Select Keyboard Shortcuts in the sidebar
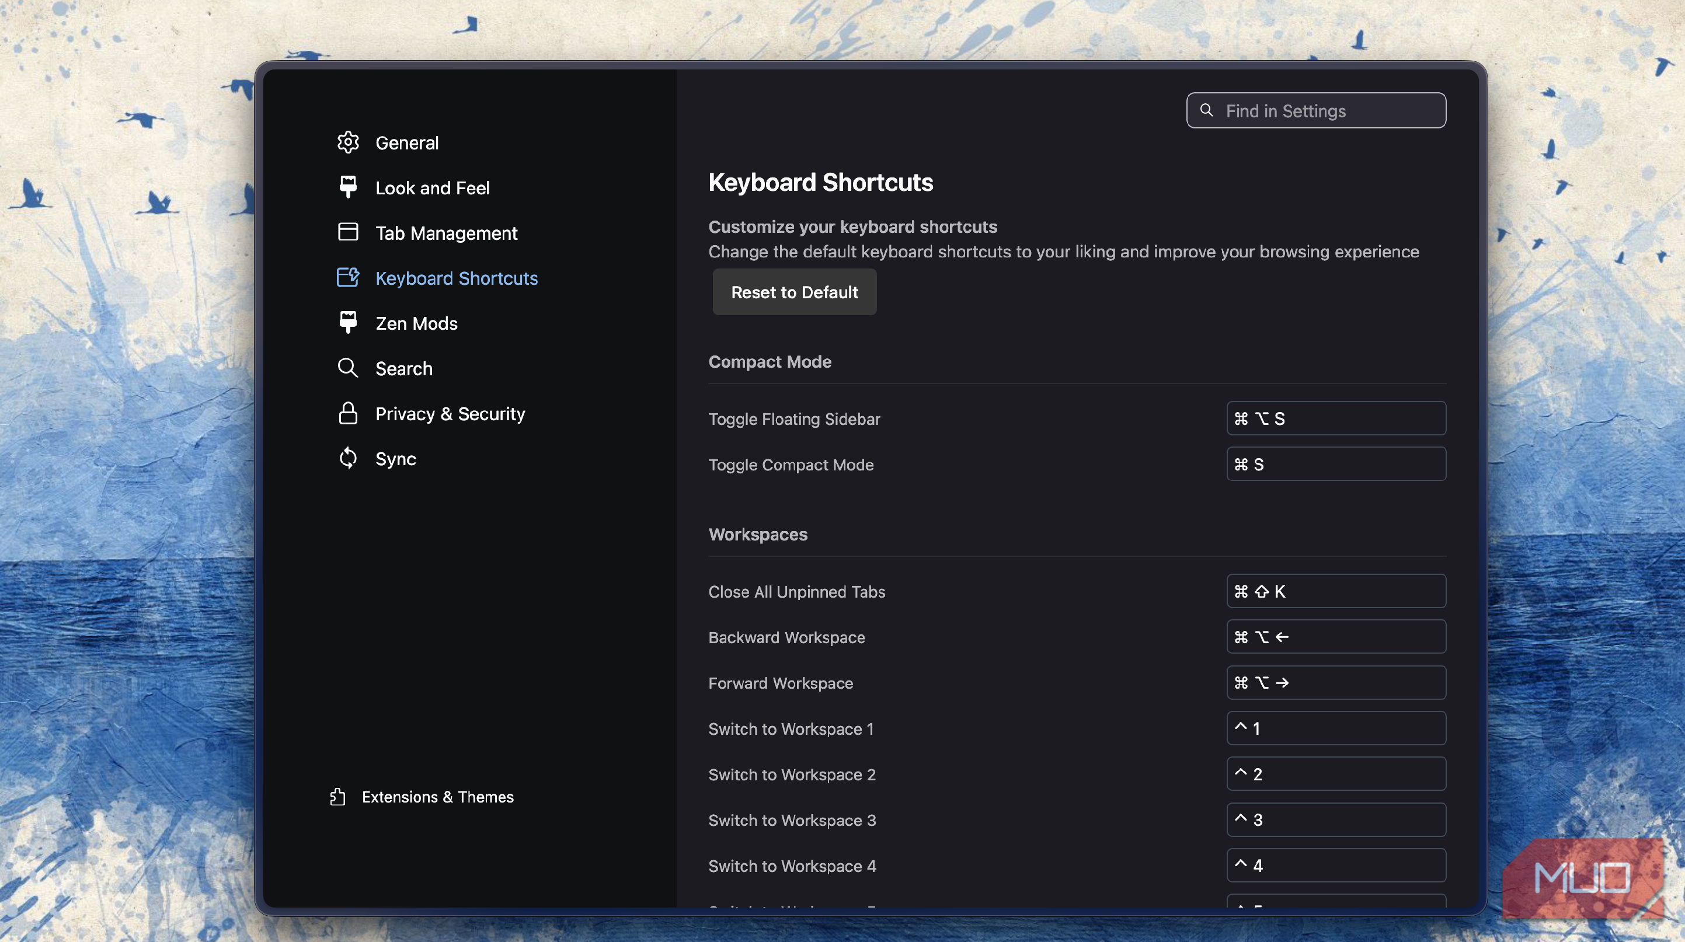 tap(457, 278)
